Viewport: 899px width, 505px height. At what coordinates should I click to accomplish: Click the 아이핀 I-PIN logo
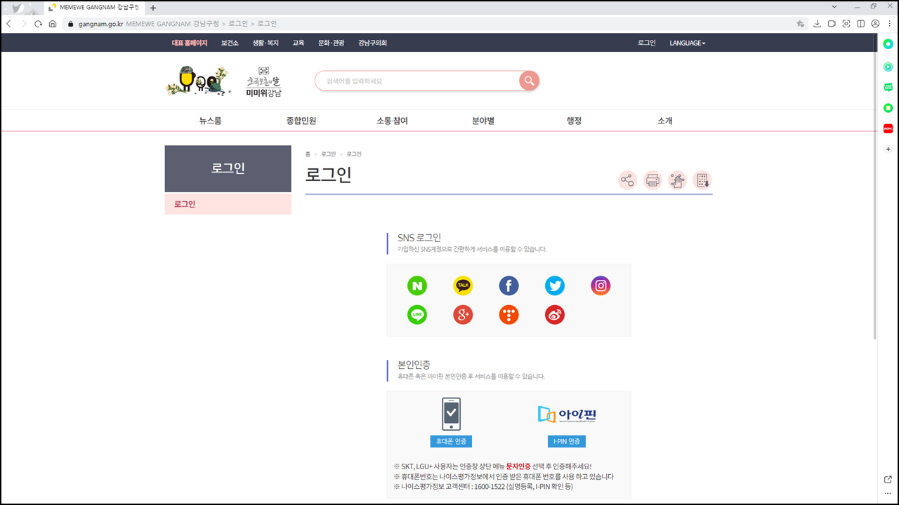click(567, 414)
